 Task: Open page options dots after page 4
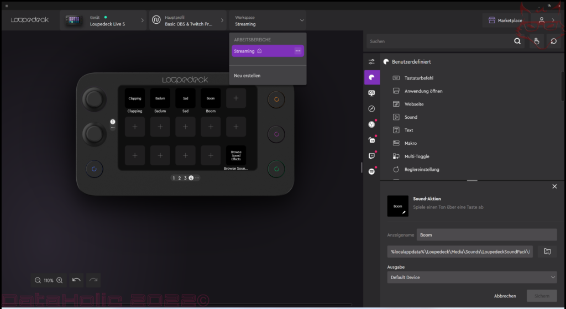(x=197, y=178)
